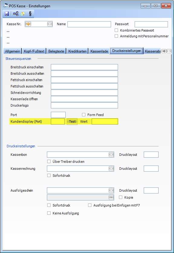Toggle Anmeldung mit Personalnummer checkbox

pos(116,36)
